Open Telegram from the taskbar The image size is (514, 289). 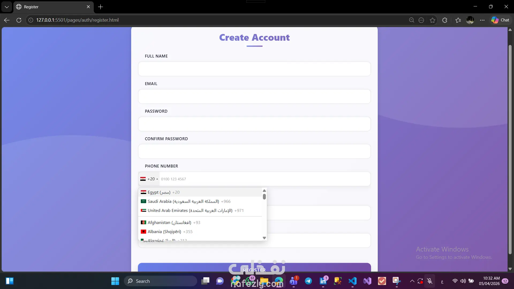pos(308,281)
